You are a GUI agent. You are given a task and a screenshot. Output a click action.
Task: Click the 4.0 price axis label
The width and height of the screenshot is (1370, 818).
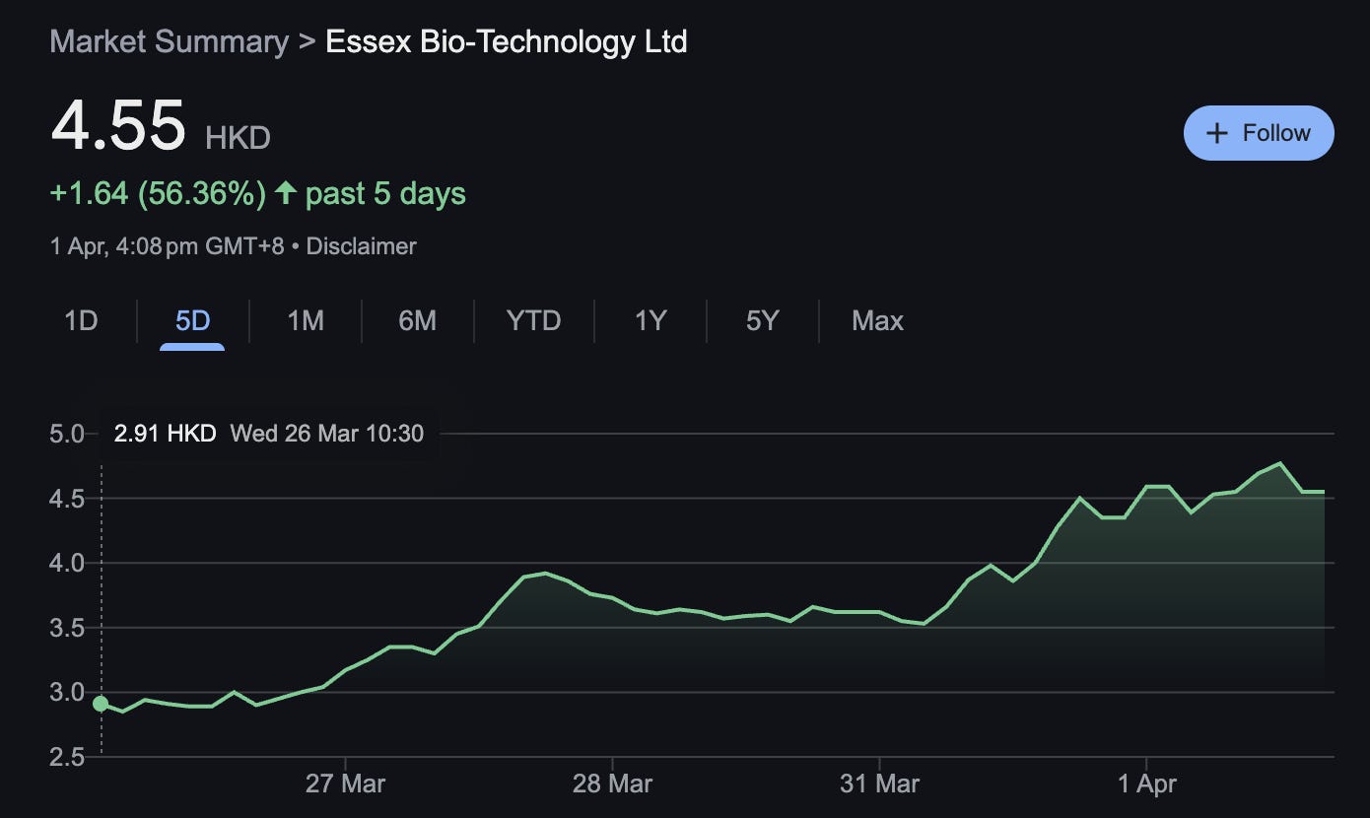pos(67,564)
